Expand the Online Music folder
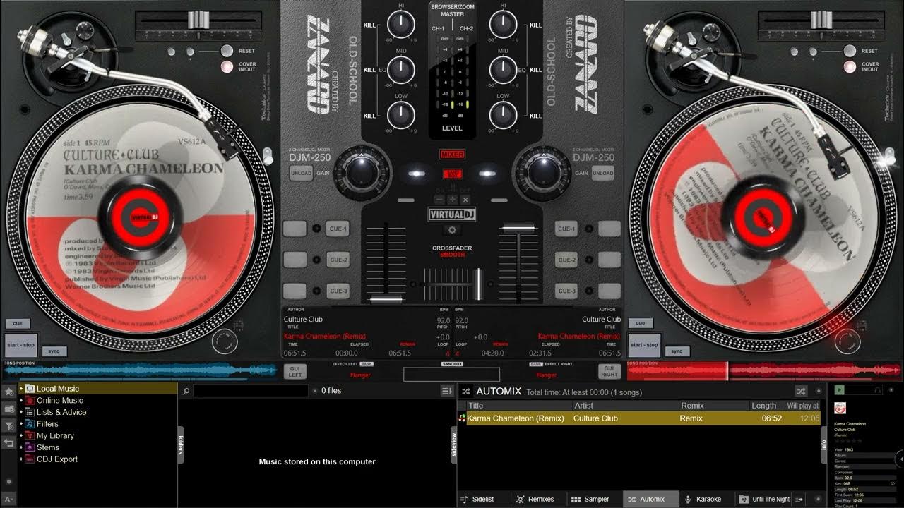The height and width of the screenshot is (508, 904). 21,401
